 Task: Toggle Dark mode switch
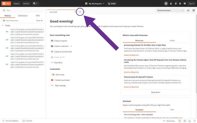click(x=53, y=75)
